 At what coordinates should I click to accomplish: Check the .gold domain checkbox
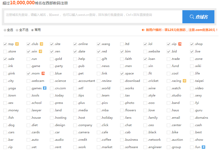coord(52,59)
